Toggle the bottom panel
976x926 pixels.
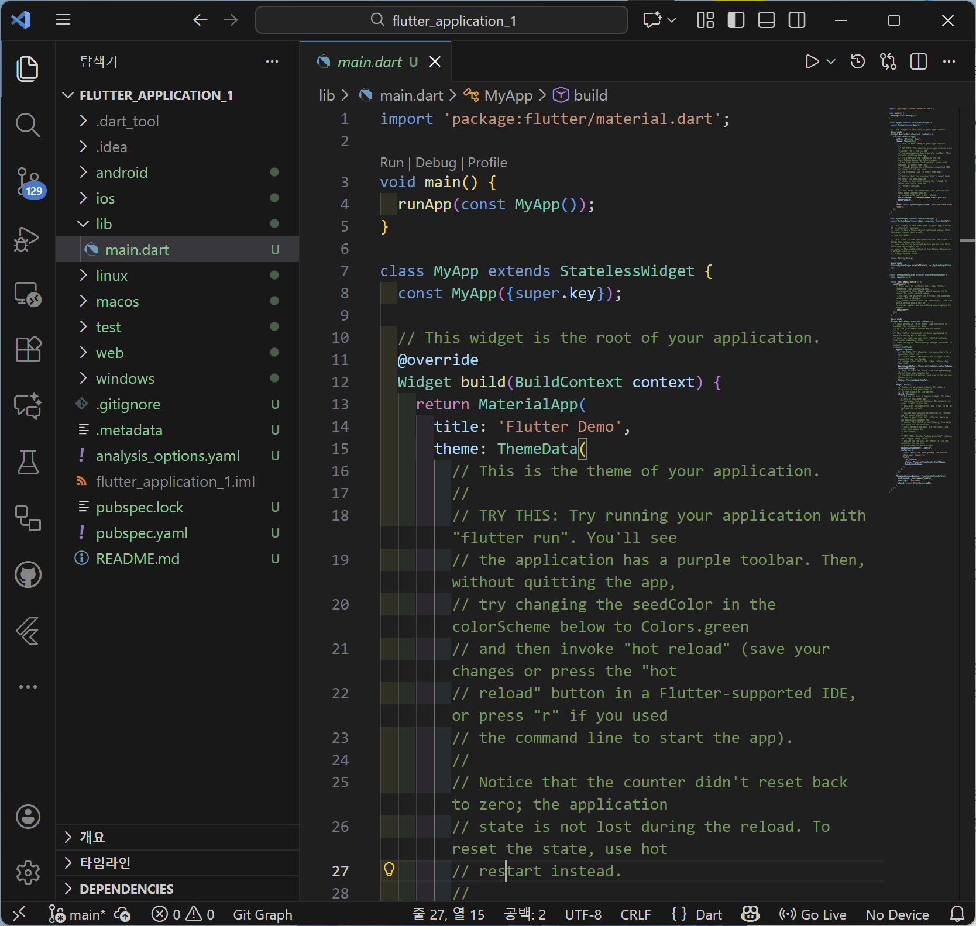(x=767, y=20)
